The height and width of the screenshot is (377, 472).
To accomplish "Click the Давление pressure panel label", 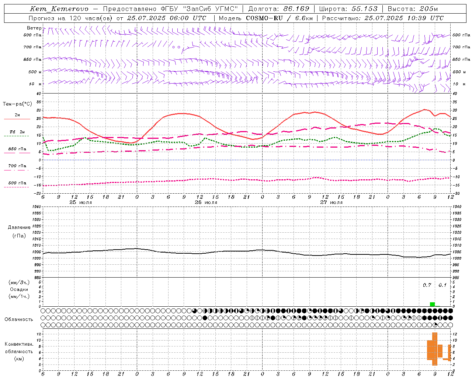I will pyautogui.click(x=19, y=228).
